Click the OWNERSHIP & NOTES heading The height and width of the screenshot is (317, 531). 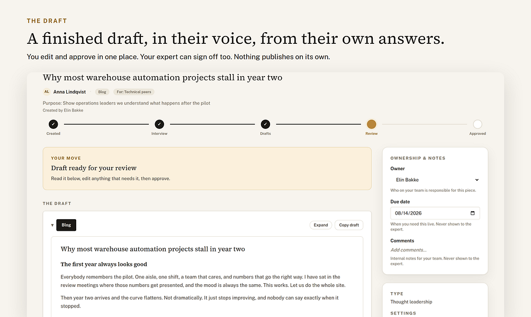pos(418,158)
